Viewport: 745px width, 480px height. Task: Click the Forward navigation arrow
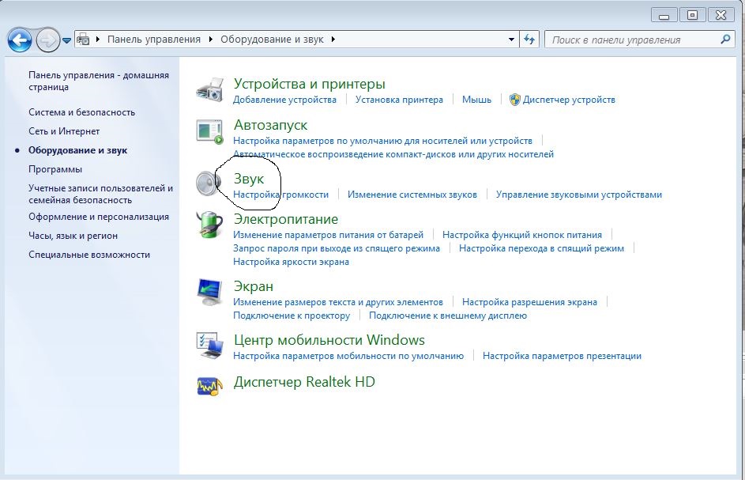click(48, 40)
